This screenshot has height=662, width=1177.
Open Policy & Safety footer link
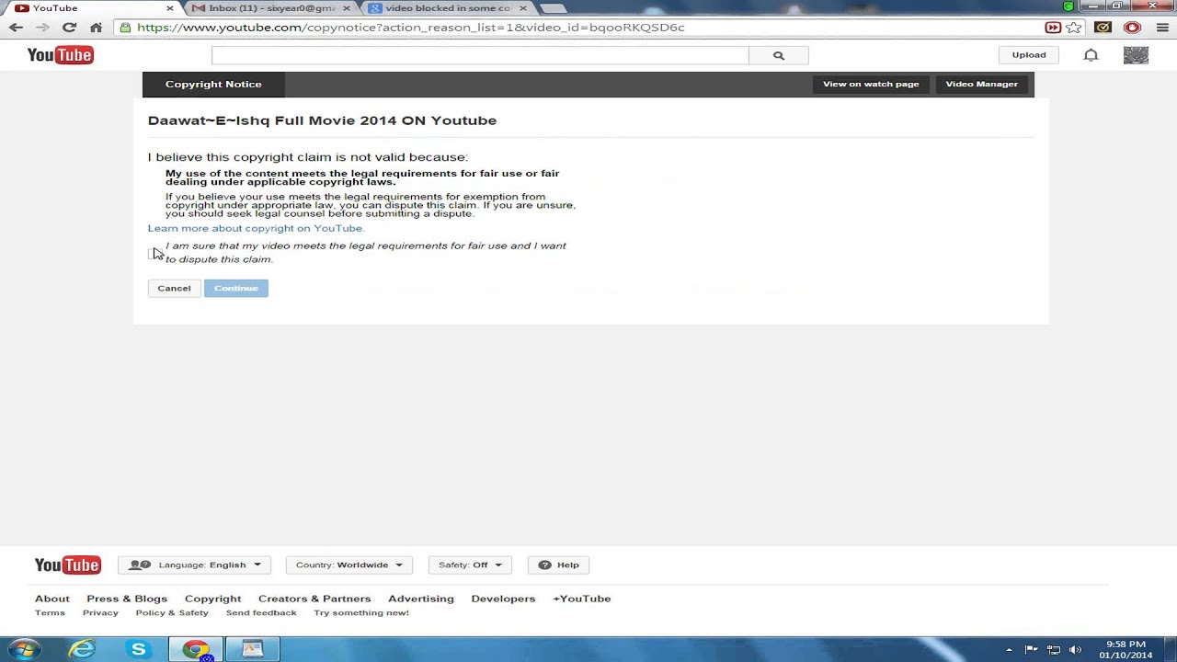[x=172, y=613]
